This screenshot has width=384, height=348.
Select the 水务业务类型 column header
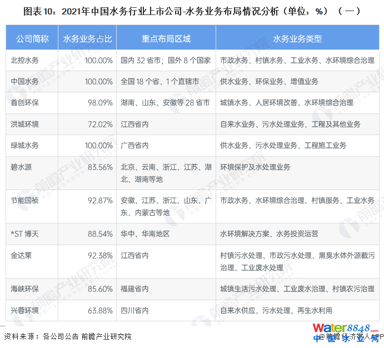[x=297, y=39]
